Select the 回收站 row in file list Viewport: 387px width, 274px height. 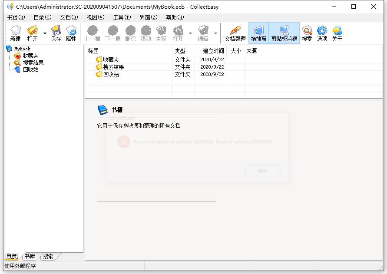(111, 74)
